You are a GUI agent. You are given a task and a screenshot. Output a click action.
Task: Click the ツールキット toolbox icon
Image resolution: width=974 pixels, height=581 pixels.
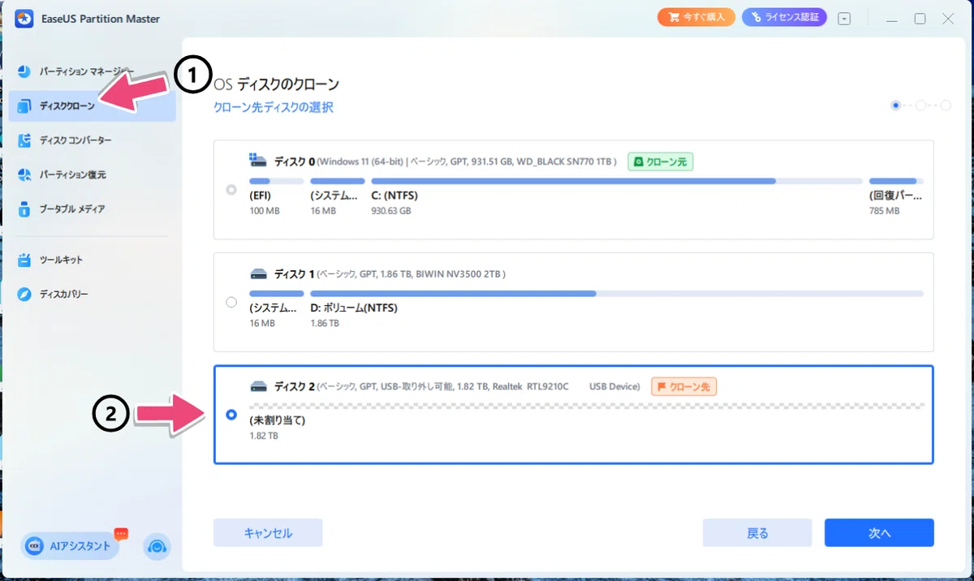[x=24, y=260]
